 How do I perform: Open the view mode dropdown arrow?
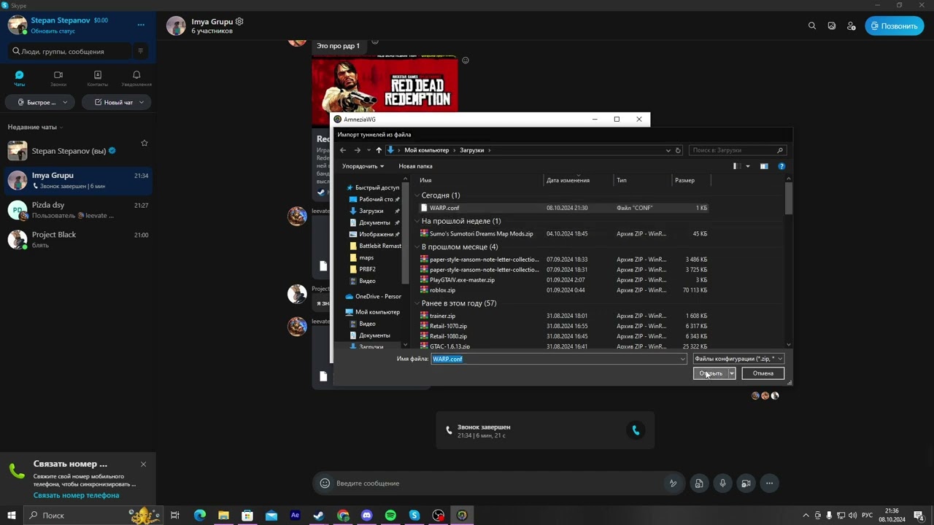tap(748, 166)
